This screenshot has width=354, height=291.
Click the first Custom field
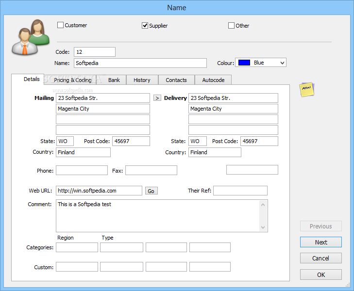click(x=77, y=267)
